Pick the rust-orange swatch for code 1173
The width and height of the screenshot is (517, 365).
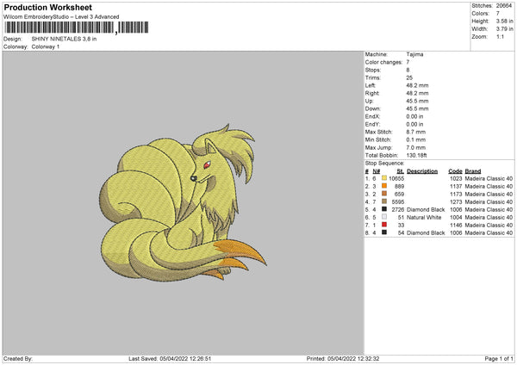tap(384, 194)
